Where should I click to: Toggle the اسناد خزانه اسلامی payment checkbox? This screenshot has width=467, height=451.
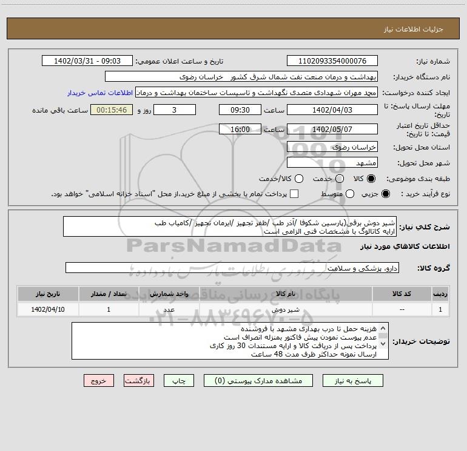pyautogui.click(x=294, y=194)
